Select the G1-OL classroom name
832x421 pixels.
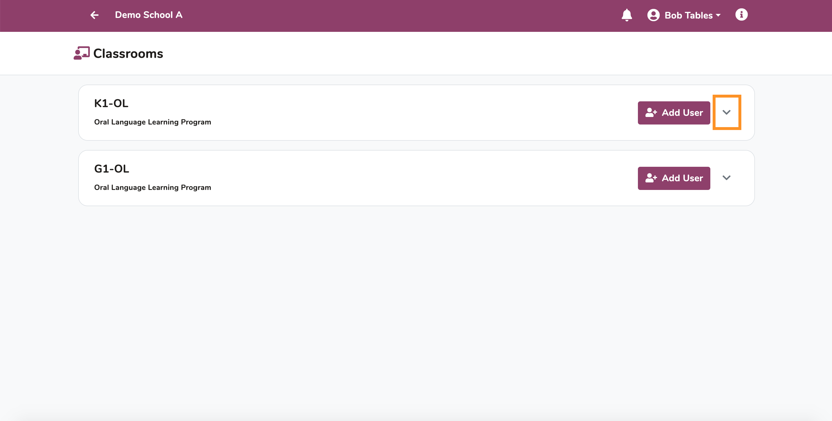112,169
